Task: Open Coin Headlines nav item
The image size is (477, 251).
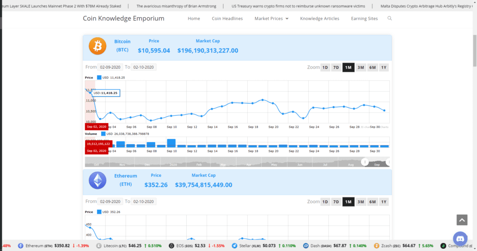Action: pos(227,19)
